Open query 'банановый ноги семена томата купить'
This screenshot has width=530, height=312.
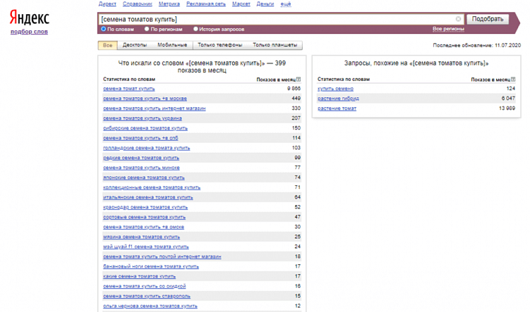click(x=151, y=266)
